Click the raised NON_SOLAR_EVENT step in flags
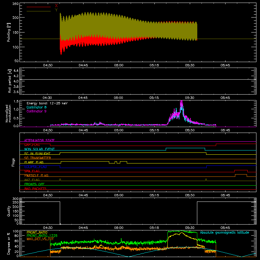260x260 pixels. (x=185, y=148)
